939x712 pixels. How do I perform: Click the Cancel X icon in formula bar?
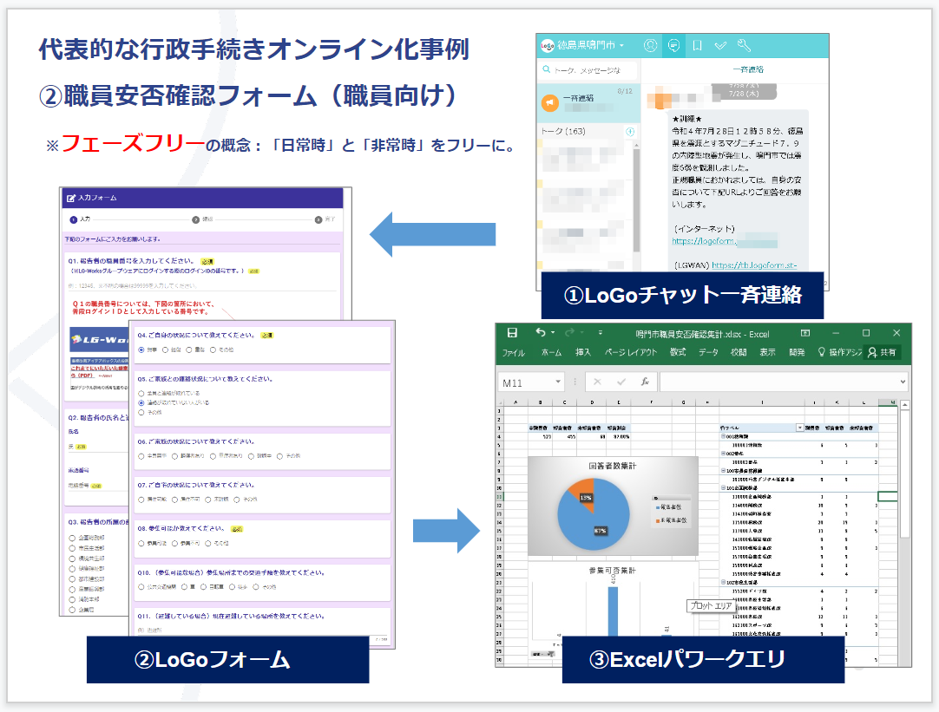(597, 382)
